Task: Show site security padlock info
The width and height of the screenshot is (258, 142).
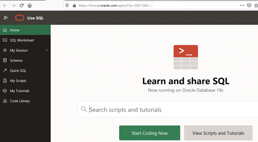Action: coord(74,6)
